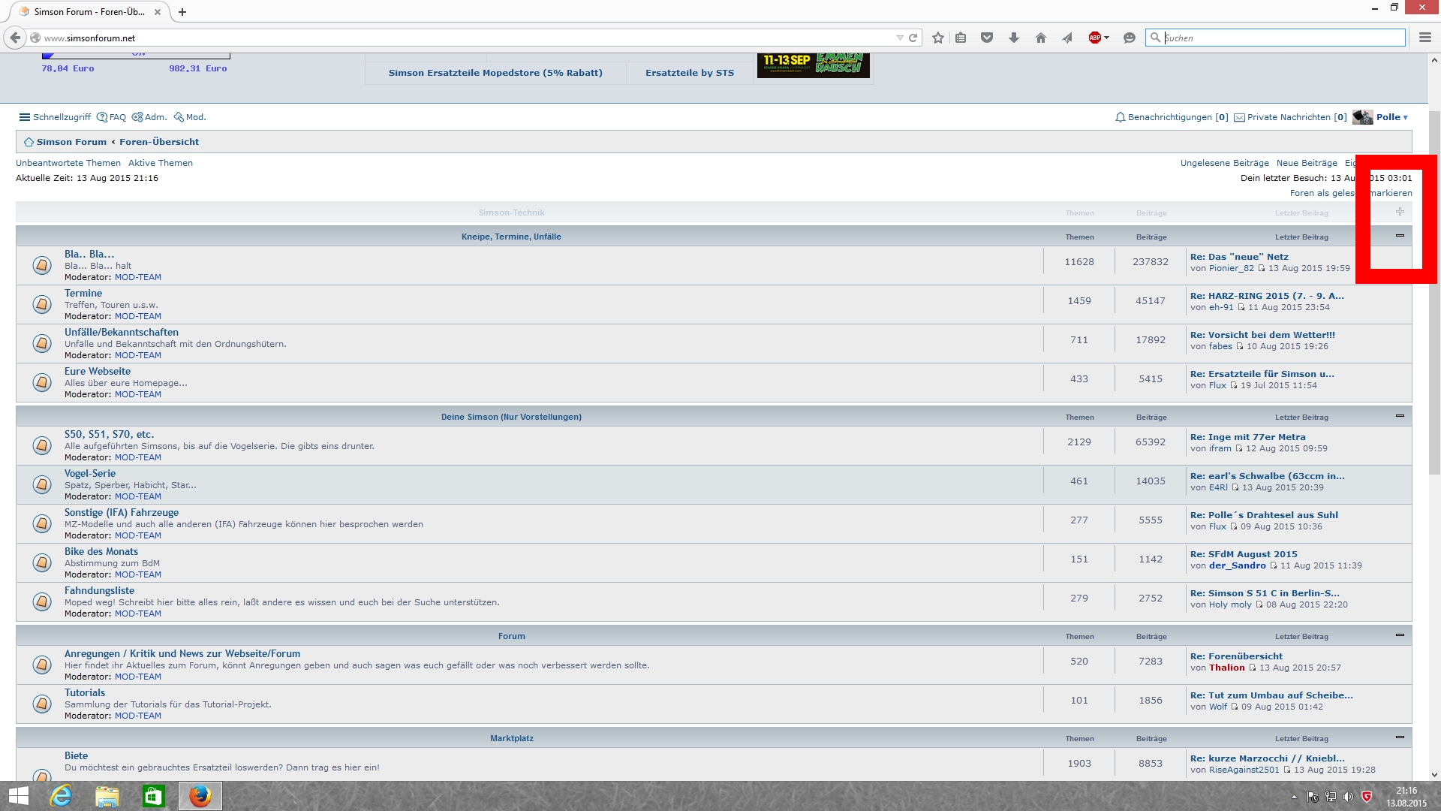Open the Adblock Plus icon
The height and width of the screenshot is (811, 1441).
coord(1095,38)
